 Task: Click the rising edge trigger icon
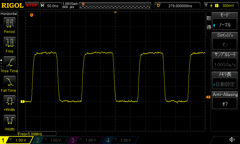pos(211,6)
